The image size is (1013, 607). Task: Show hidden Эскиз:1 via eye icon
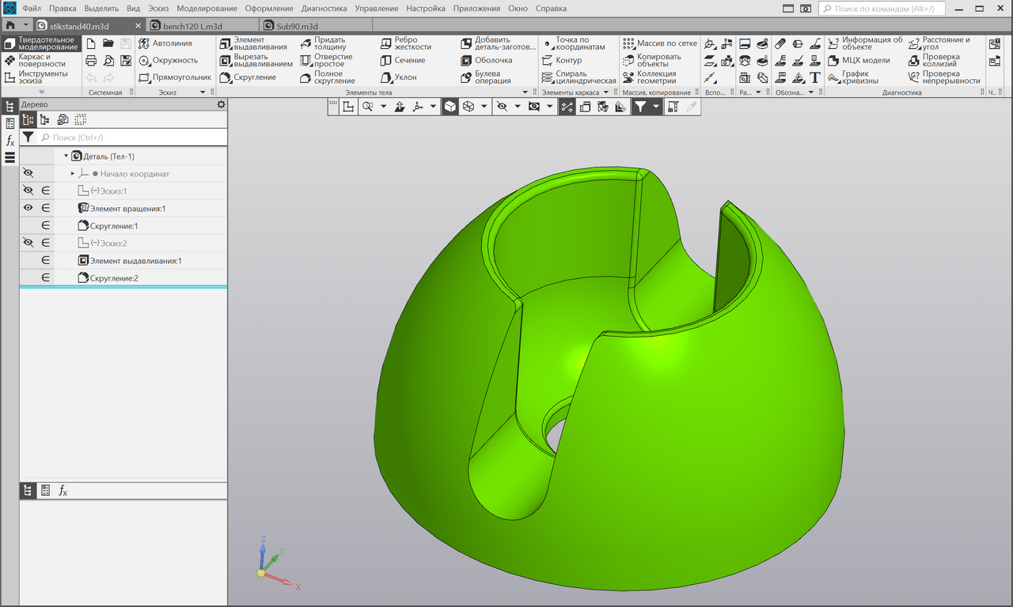(x=28, y=190)
